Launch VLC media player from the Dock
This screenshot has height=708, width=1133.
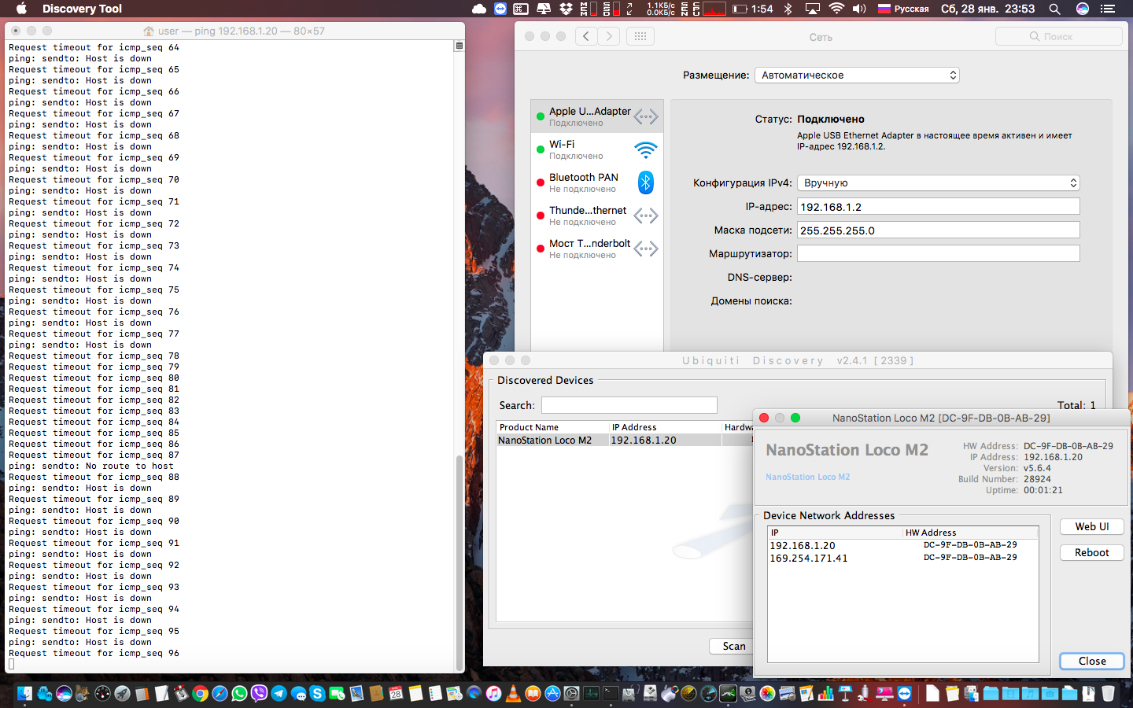(x=513, y=693)
